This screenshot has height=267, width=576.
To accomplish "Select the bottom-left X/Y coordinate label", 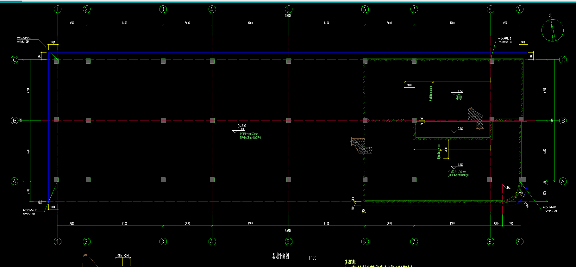I will 29,212.
